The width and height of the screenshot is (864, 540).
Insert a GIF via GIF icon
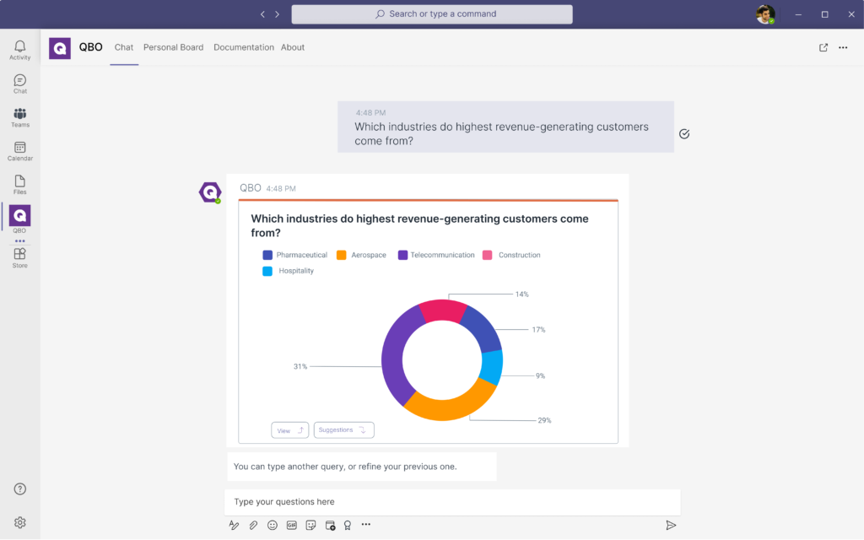292,525
